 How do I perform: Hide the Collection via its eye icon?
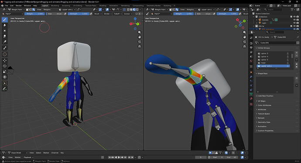tap(294, 17)
